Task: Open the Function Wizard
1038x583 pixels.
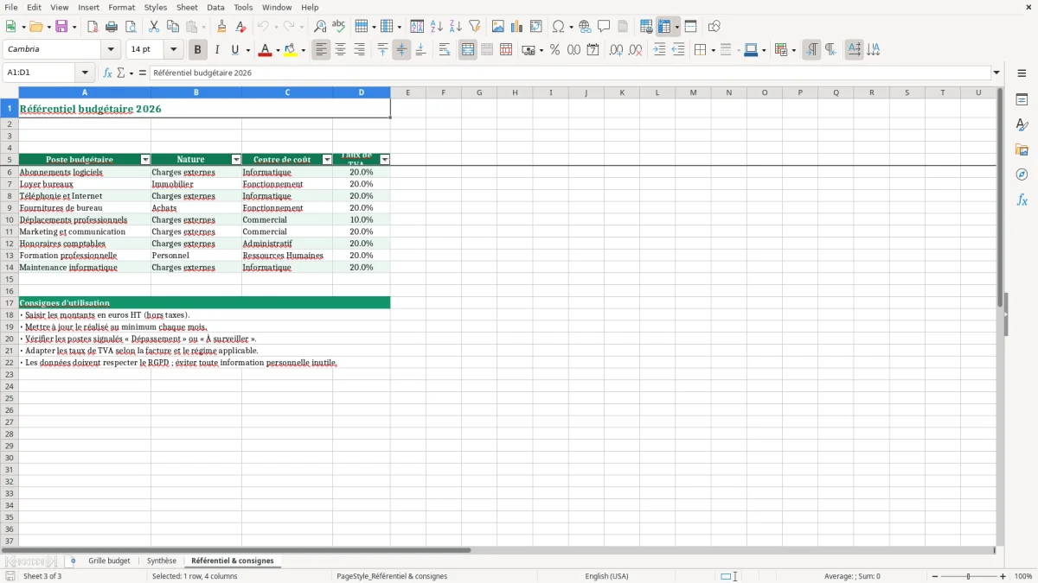Action: (108, 73)
